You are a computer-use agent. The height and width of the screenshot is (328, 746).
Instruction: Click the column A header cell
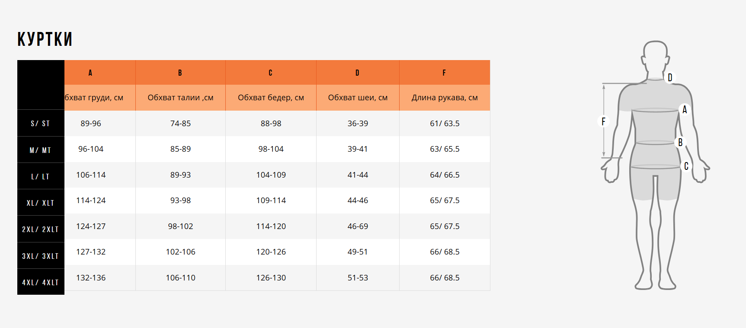[90, 73]
